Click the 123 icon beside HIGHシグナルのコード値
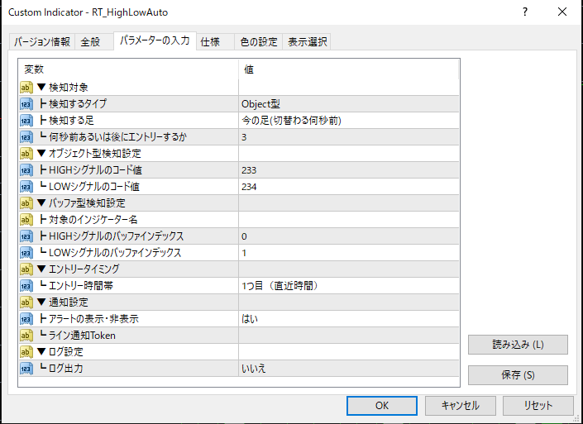 tap(26, 169)
